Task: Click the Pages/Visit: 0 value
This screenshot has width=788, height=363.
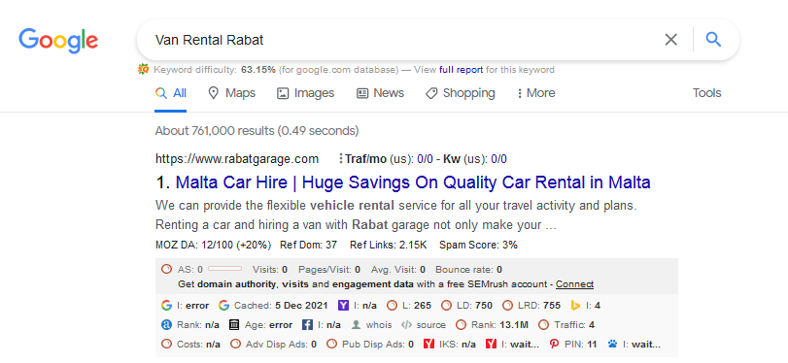Action: (x=329, y=269)
